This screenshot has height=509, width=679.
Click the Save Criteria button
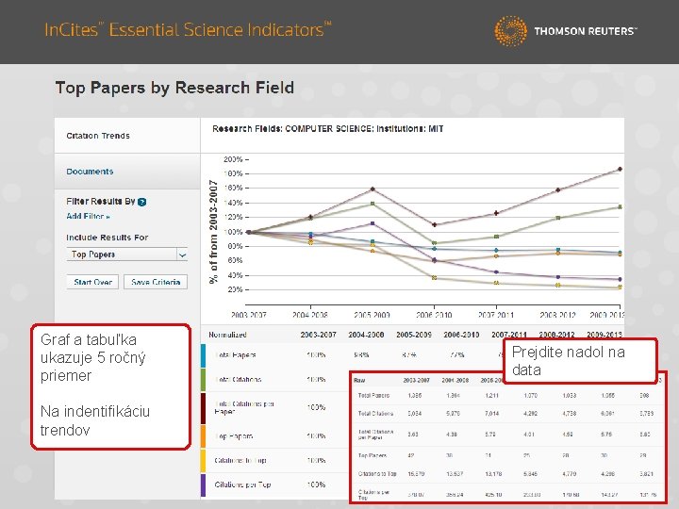[x=156, y=282]
